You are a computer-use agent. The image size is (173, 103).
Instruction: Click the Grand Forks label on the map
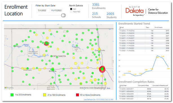[x=100, y=50]
